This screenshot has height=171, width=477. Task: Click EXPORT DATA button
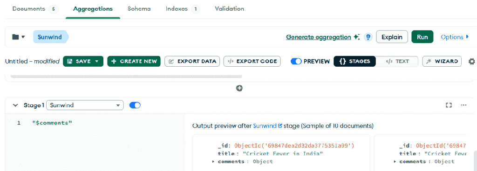point(192,62)
